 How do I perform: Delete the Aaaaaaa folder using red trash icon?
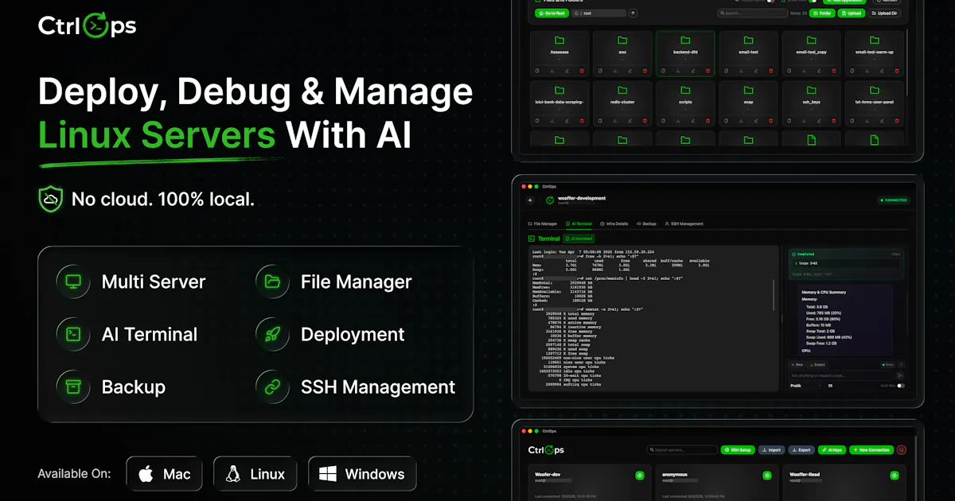pyautogui.click(x=582, y=71)
